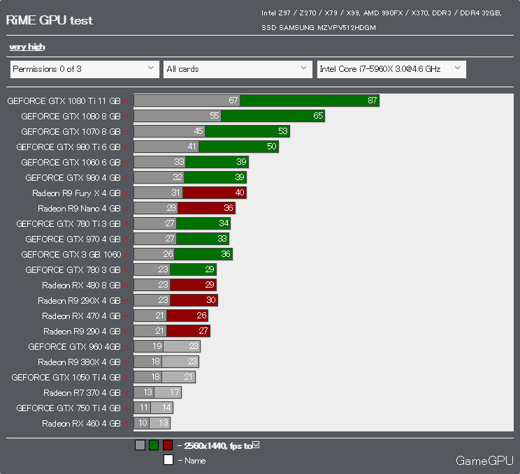The image size is (520, 474).
Task: Click the Radeon RX 480 8 GB label
Action: tap(81, 286)
